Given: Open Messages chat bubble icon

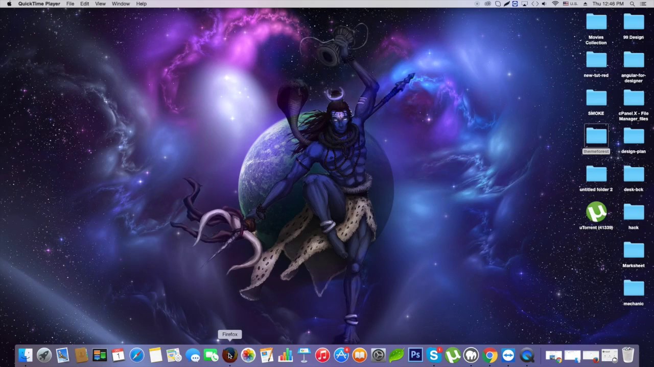Looking at the screenshot, I should 193,355.
